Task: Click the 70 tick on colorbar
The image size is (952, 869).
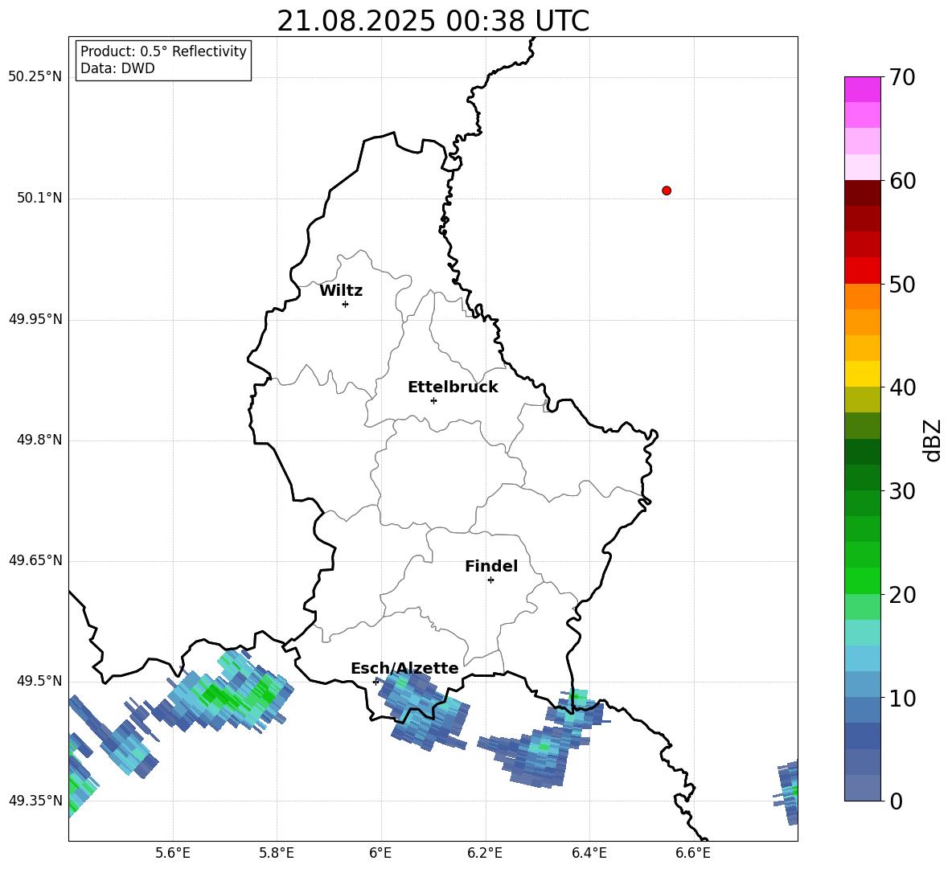Action: [902, 77]
